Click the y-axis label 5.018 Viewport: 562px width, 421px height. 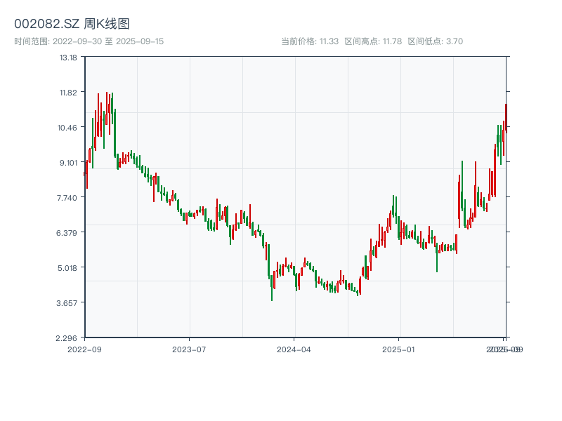(67, 268)
